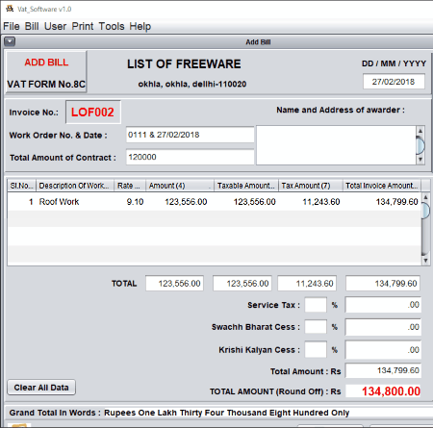This screenshot has width=433, height=428.
Task: Click the Tax Amount (7) column header
Action: [x=311, y=186]
